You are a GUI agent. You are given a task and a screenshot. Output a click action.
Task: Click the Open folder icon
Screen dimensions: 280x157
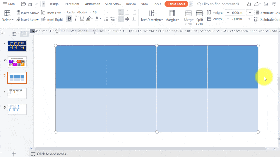coord(23,4)
